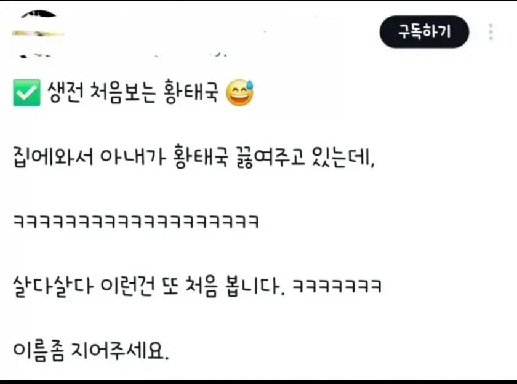Click the long standalone ㅋㅋㅋ laughter line
The width and height of the screenshot is (517, 384).
point(136,222)
